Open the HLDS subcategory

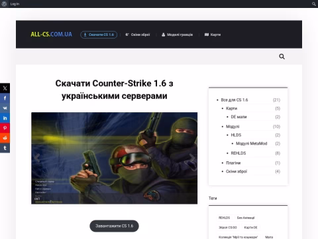(236, 135)
